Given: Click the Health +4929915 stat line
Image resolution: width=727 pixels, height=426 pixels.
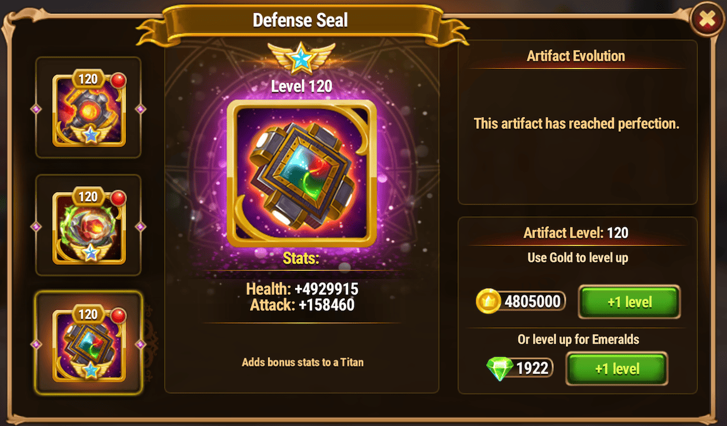Looking at the screenshot, I should (x=302, y=289).
